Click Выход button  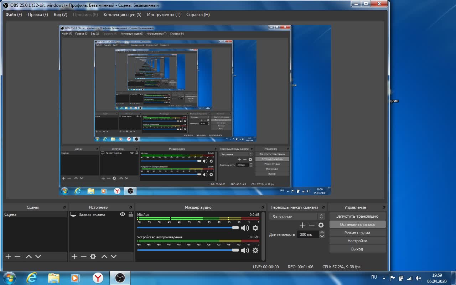(x=357, y=249)
